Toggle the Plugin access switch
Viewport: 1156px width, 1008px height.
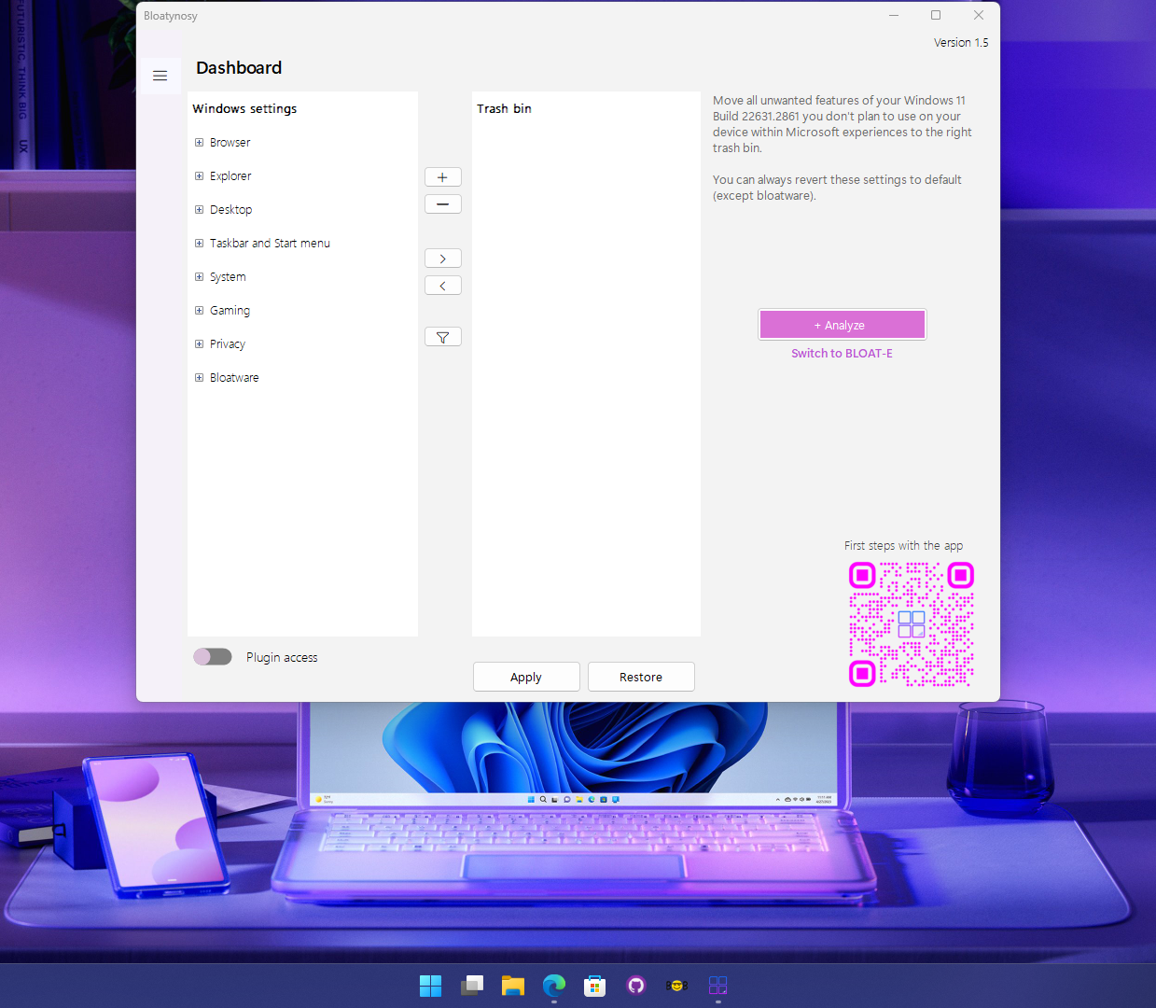(x=213, y=657)
